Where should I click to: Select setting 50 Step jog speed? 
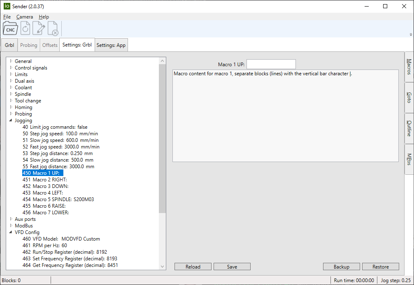point(60,134)
